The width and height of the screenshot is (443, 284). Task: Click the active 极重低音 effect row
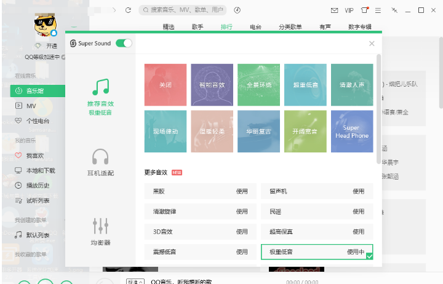coord(317,252)
